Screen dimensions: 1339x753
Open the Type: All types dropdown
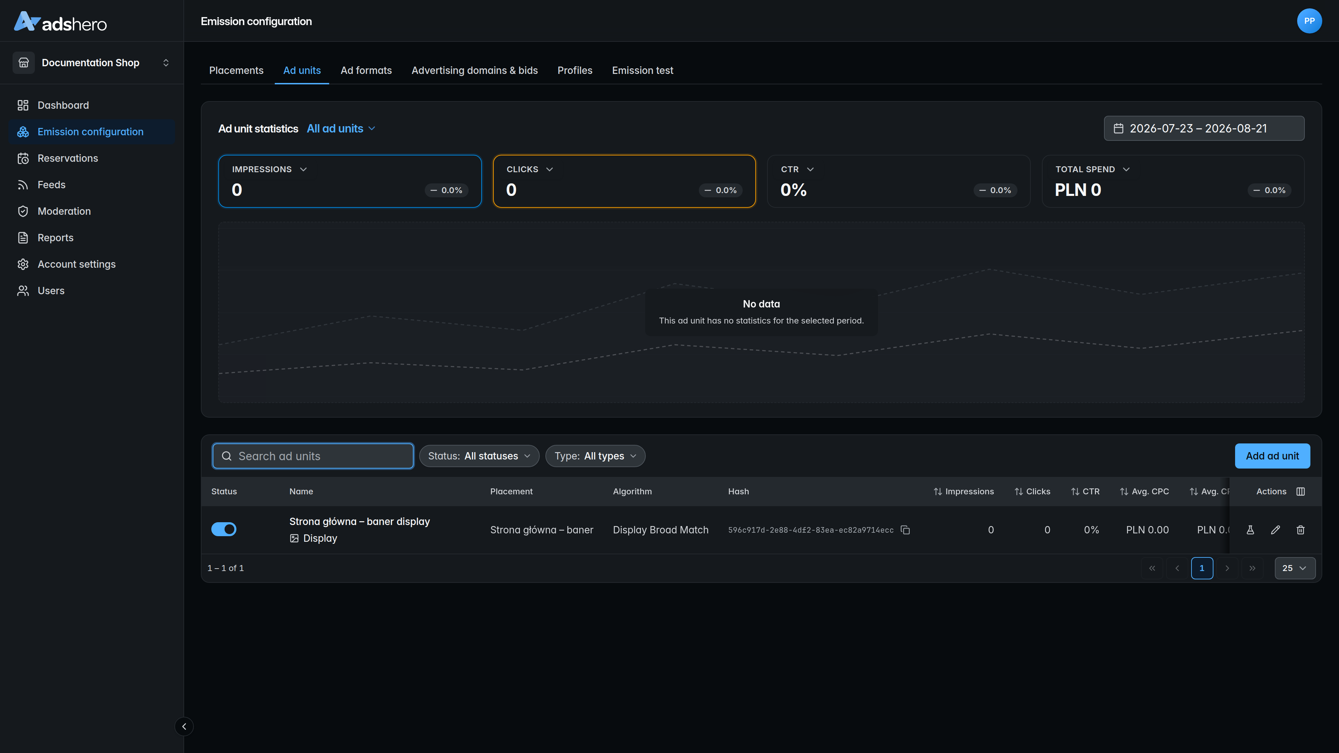point(595,456)
